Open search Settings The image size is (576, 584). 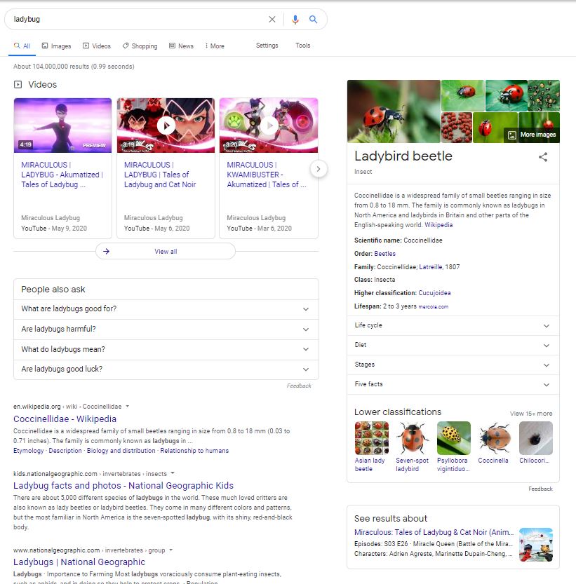[267, 46]
